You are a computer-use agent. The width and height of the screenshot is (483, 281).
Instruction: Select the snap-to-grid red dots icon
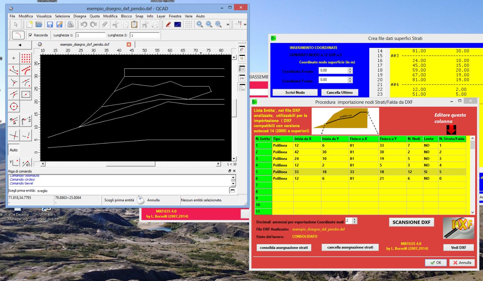click(26, 58)
